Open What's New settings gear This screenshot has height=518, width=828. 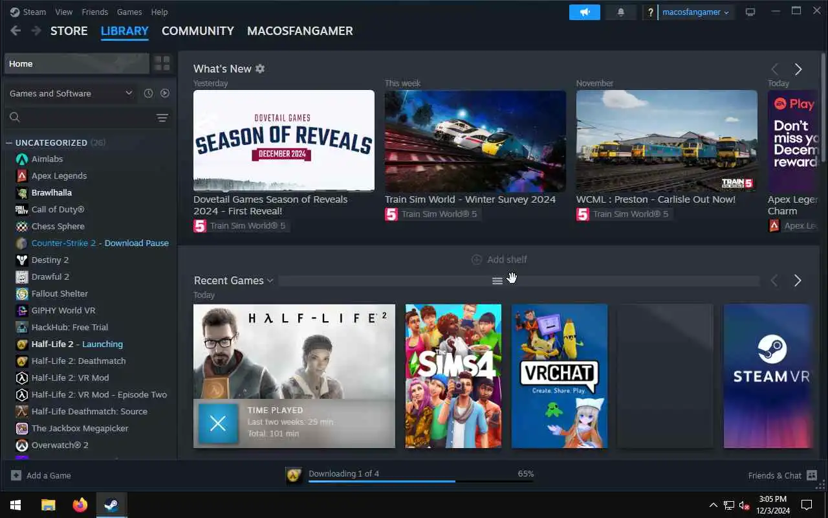coord(260,69)
